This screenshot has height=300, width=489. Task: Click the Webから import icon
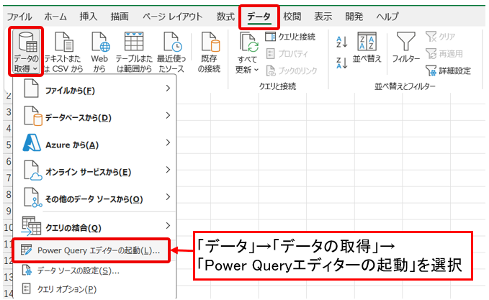pos(99,43)
